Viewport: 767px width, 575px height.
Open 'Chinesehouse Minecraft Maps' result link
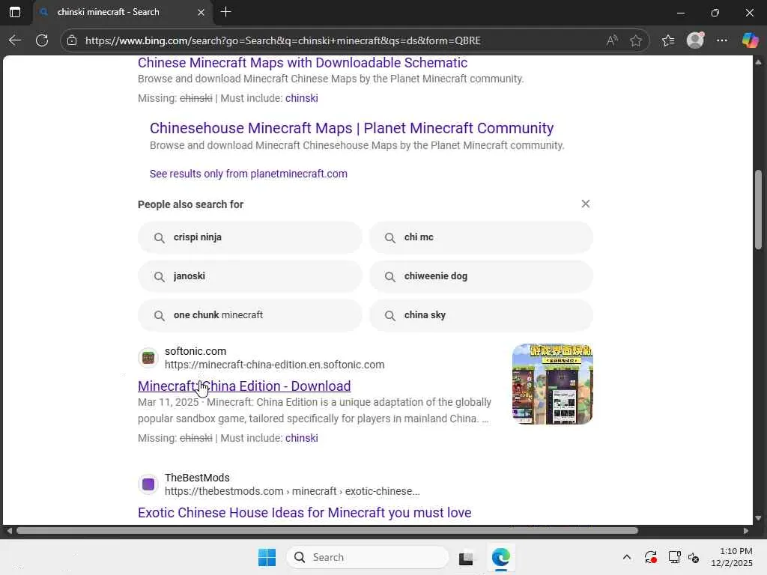point(351,128)
